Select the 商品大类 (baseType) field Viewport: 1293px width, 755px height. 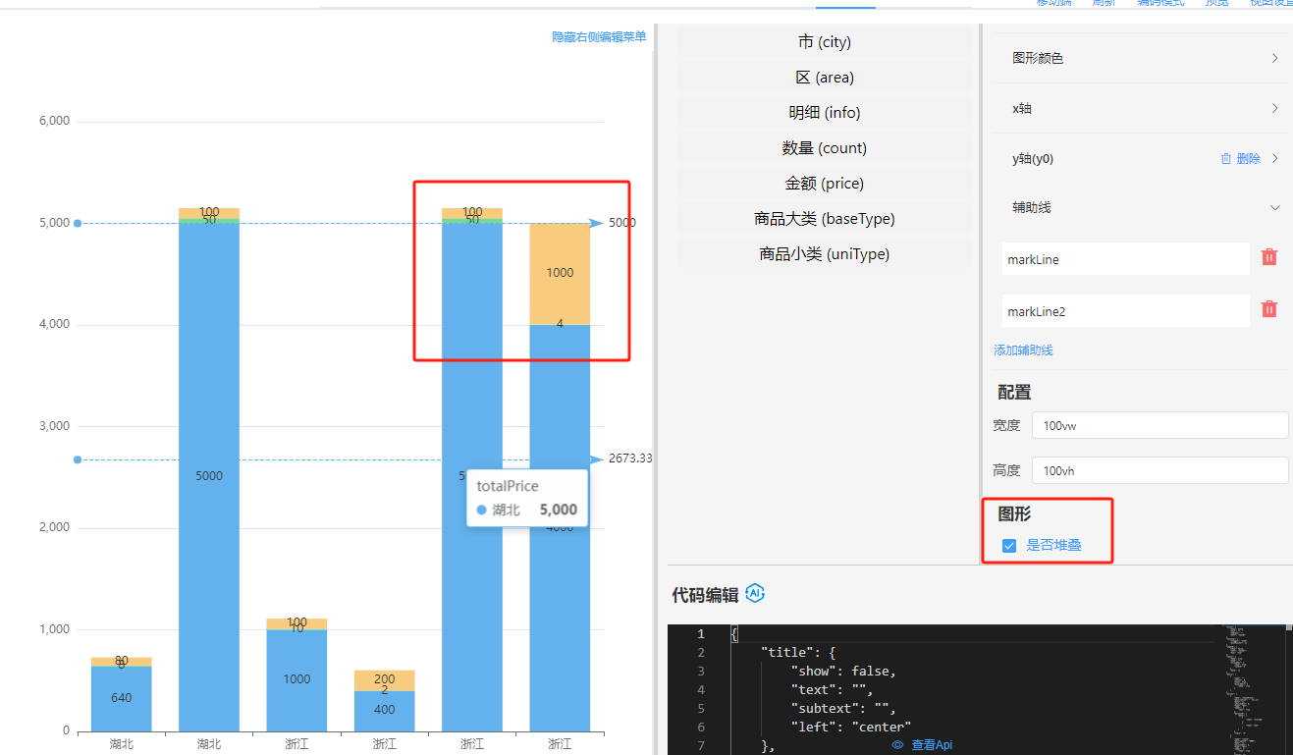(x=824, y=219)
